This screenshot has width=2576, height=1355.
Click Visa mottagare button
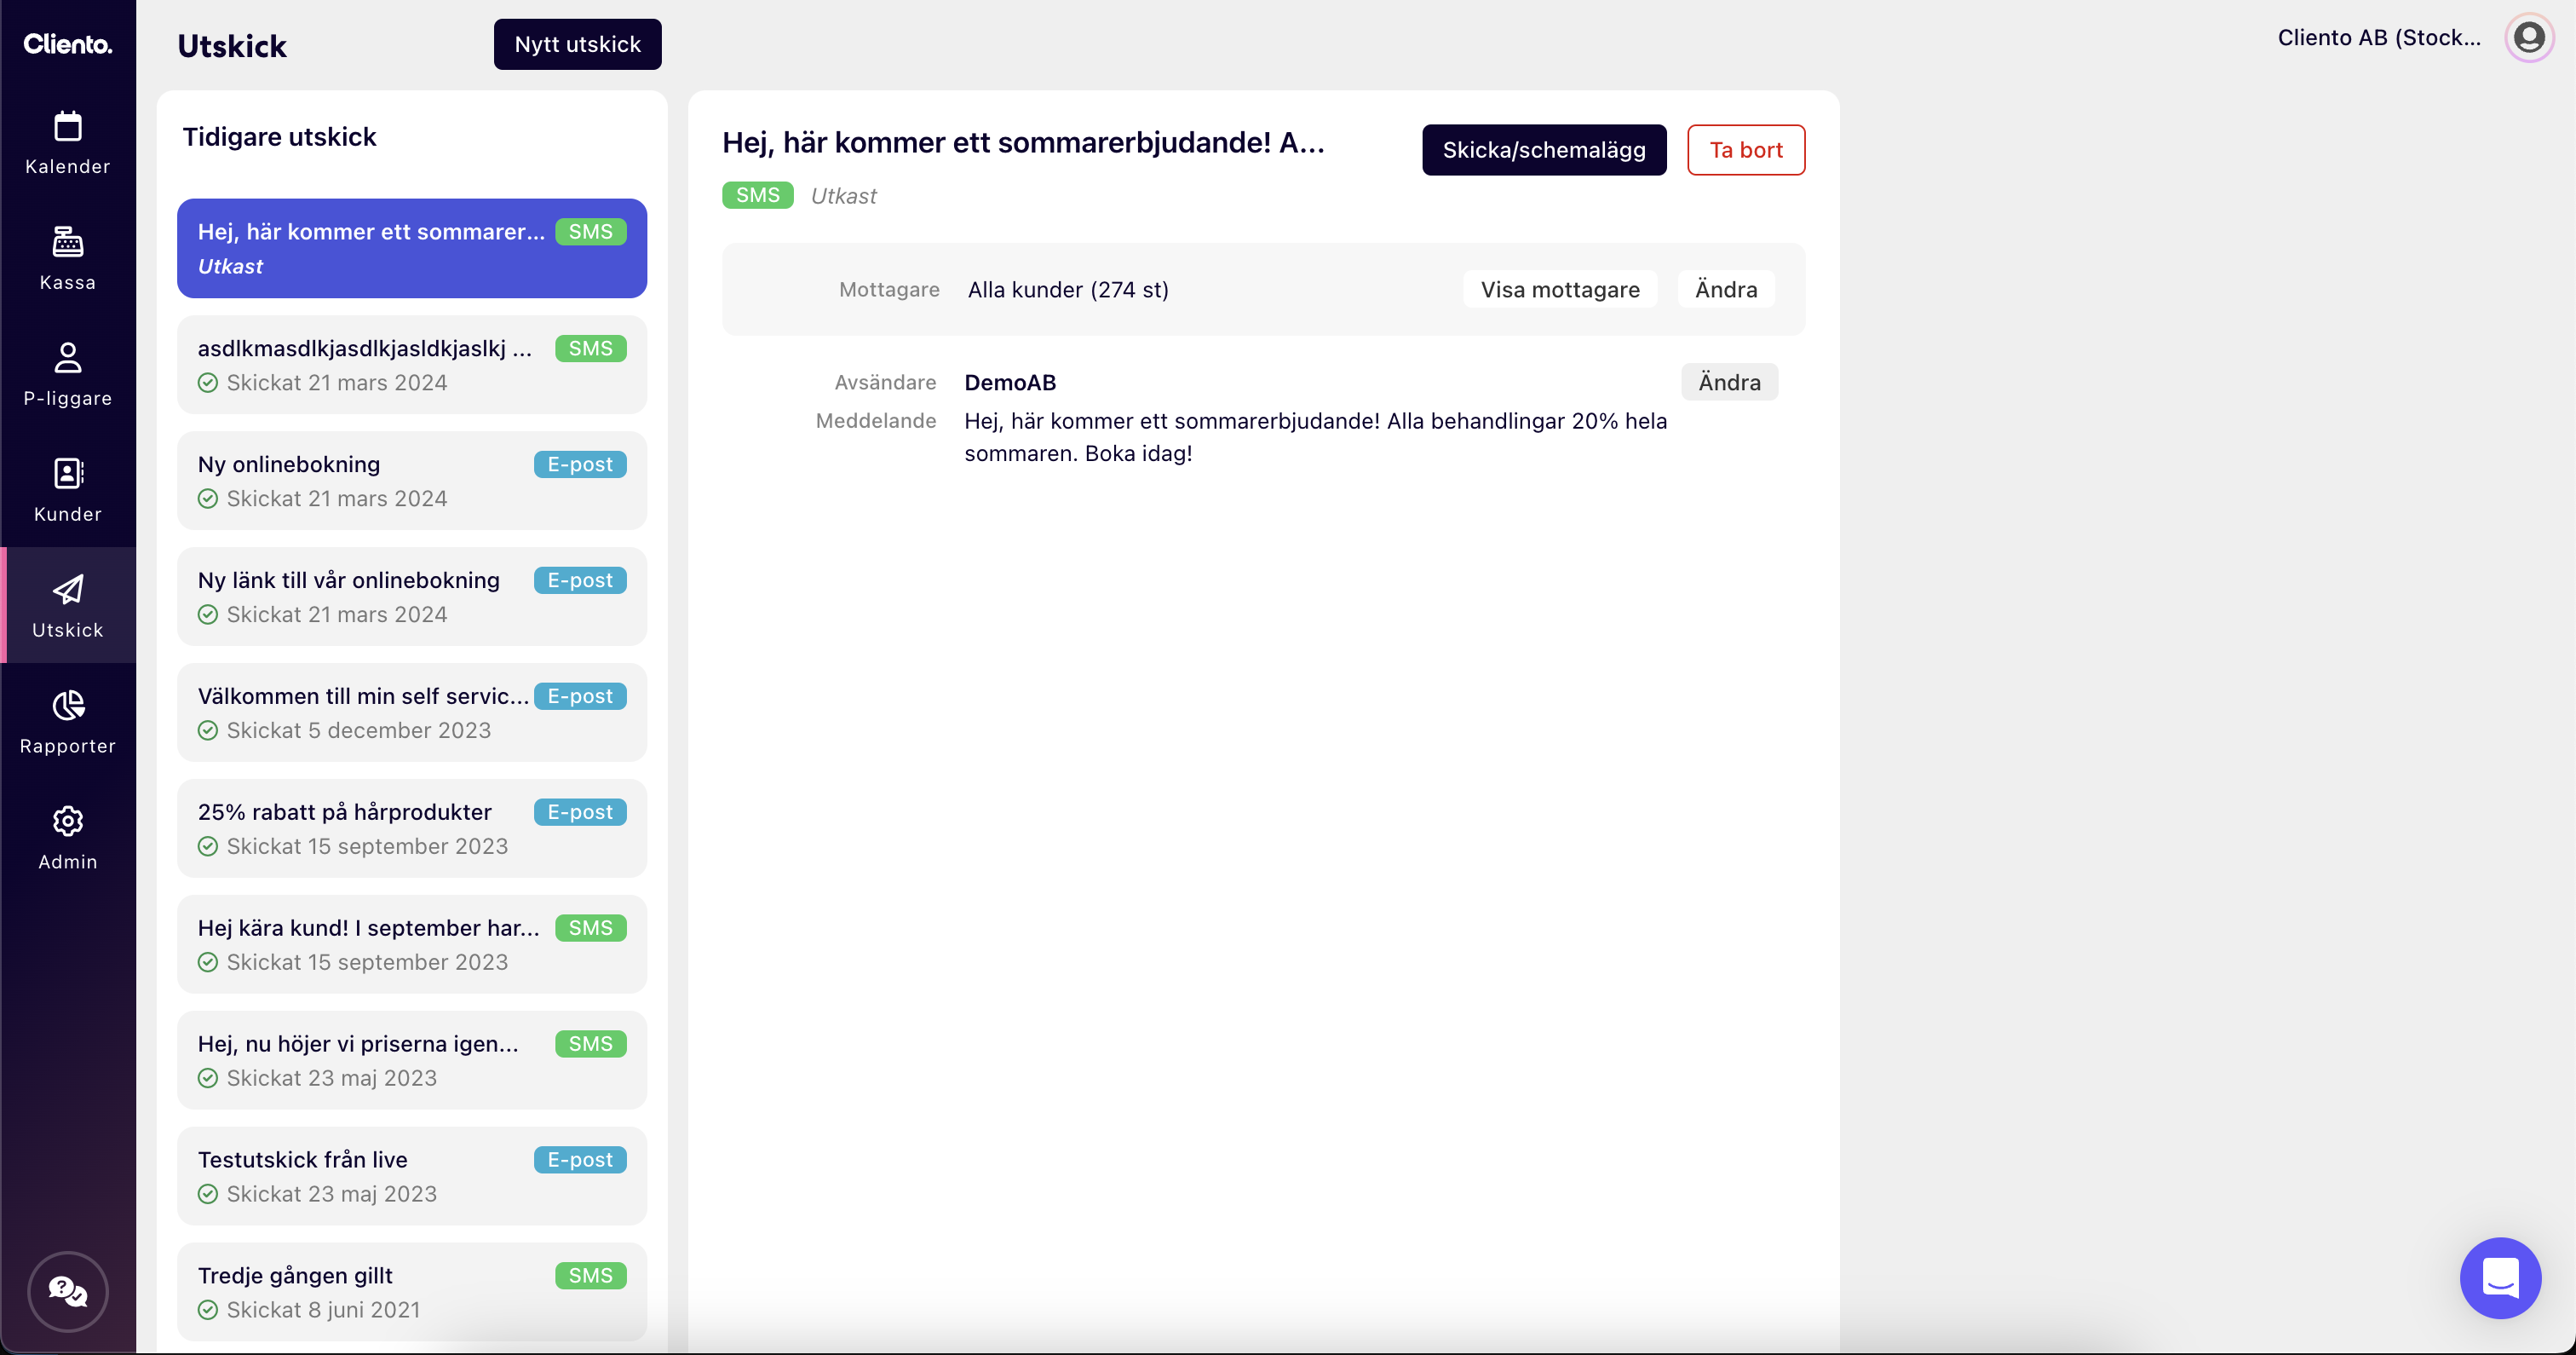1560,289
